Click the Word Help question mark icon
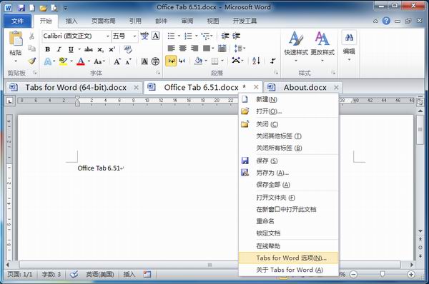Screen dimensions: 429x284 point(386,21)
